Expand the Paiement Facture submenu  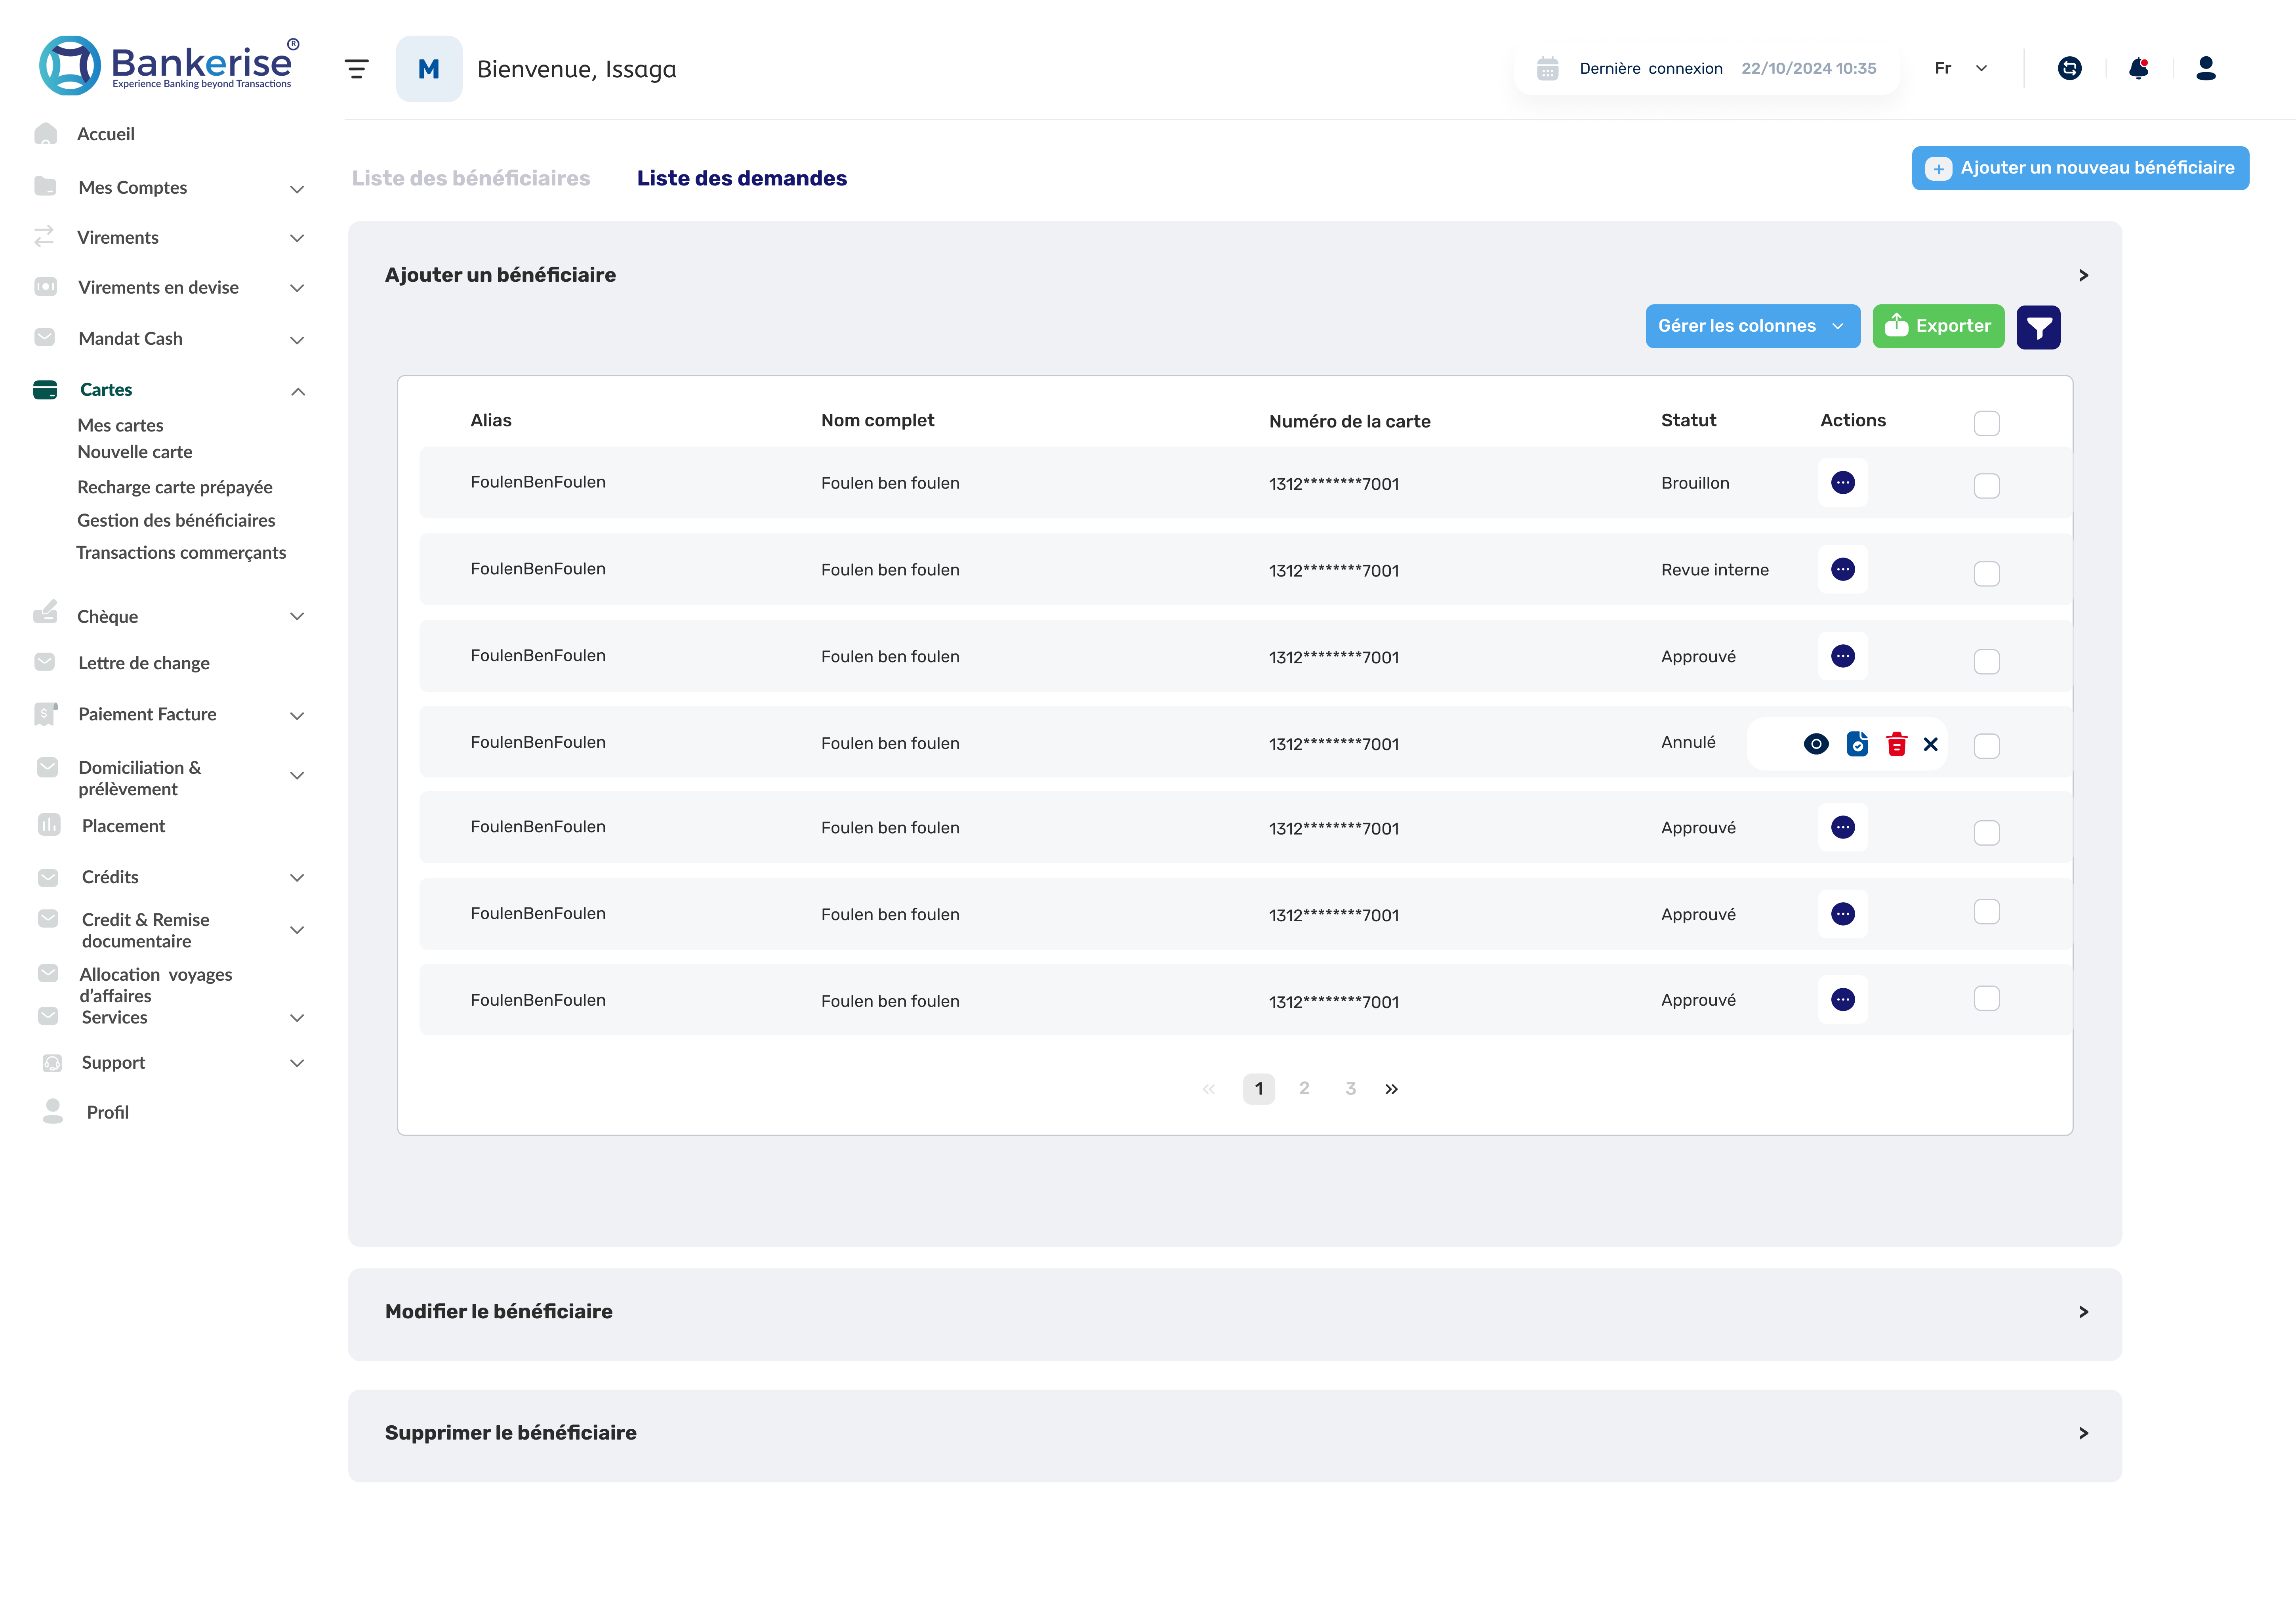pos(297,716)
